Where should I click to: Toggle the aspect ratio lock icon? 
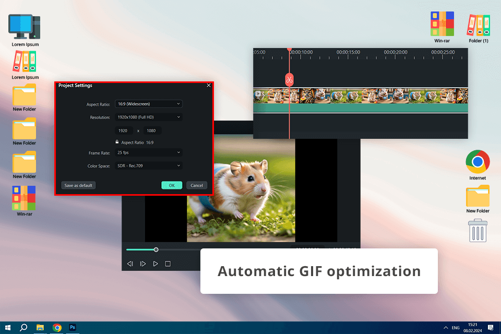coord(117,142)
